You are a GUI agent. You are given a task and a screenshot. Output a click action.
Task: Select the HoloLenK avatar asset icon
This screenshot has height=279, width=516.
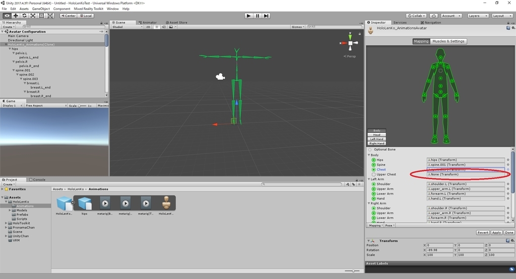[x=166, y=203]
